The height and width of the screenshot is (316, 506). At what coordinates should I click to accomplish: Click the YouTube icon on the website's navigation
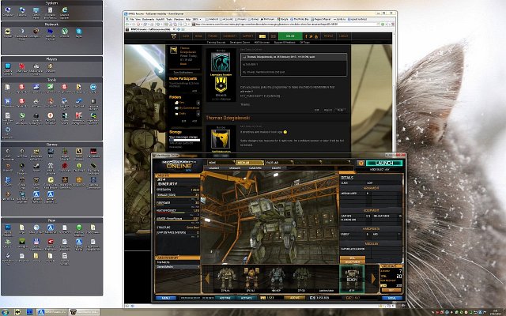pos(316,36)
